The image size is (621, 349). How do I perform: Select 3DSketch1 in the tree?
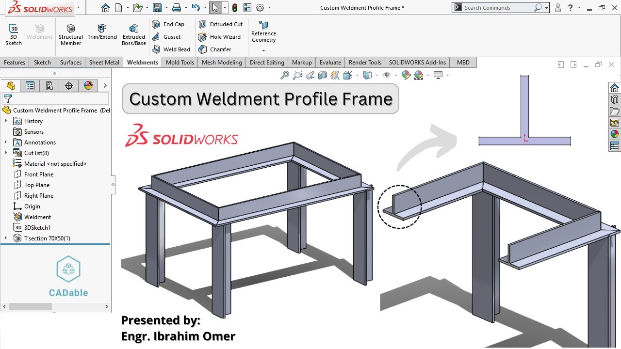pos(37,228)
